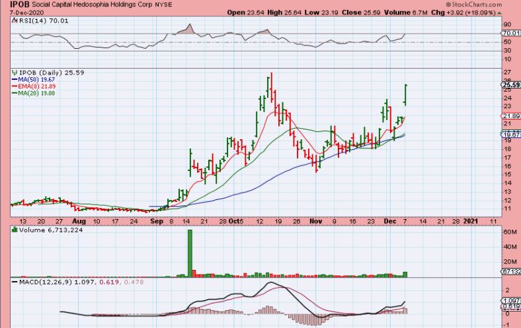Click the Open 23.54 value
The image size is (521, 328).
pyautogui.click(x=245, y=13)
